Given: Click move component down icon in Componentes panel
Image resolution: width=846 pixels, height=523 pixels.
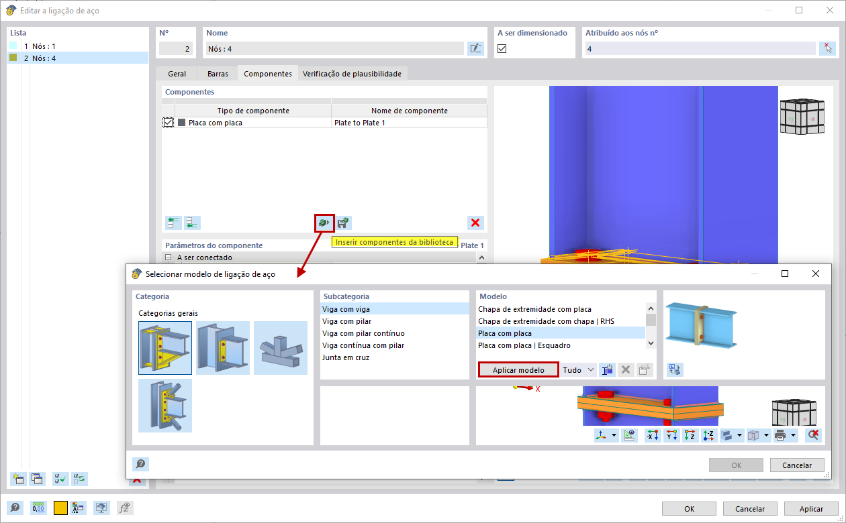Looking at the screenshot, I should [x=192, y=223].
